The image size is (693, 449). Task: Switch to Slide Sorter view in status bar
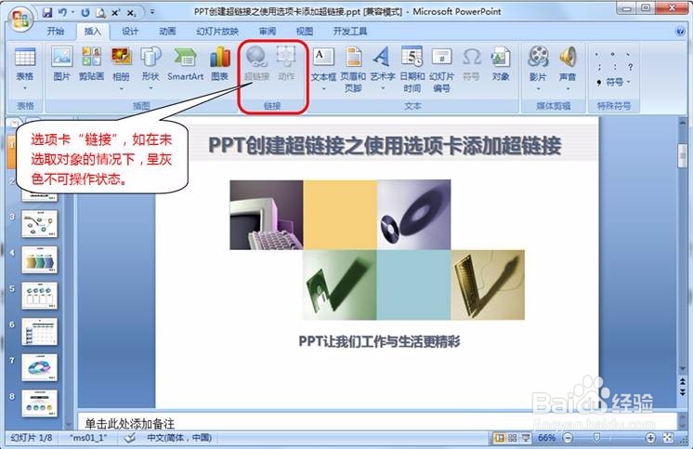click(x=512, y=438)
